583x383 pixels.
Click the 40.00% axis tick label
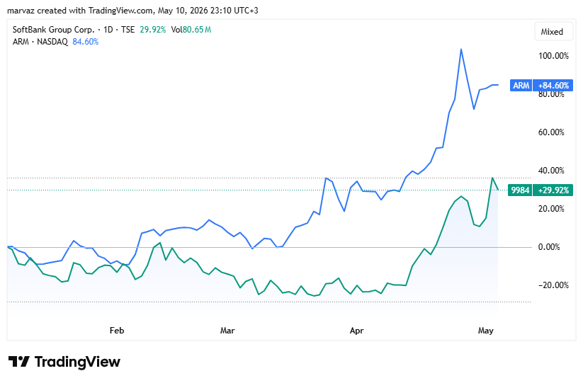(551, 171)
